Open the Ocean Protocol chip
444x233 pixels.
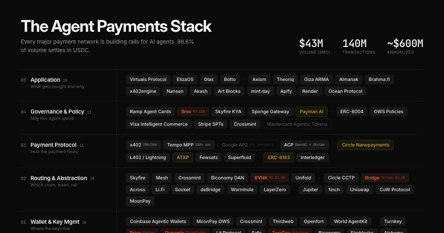345,91
